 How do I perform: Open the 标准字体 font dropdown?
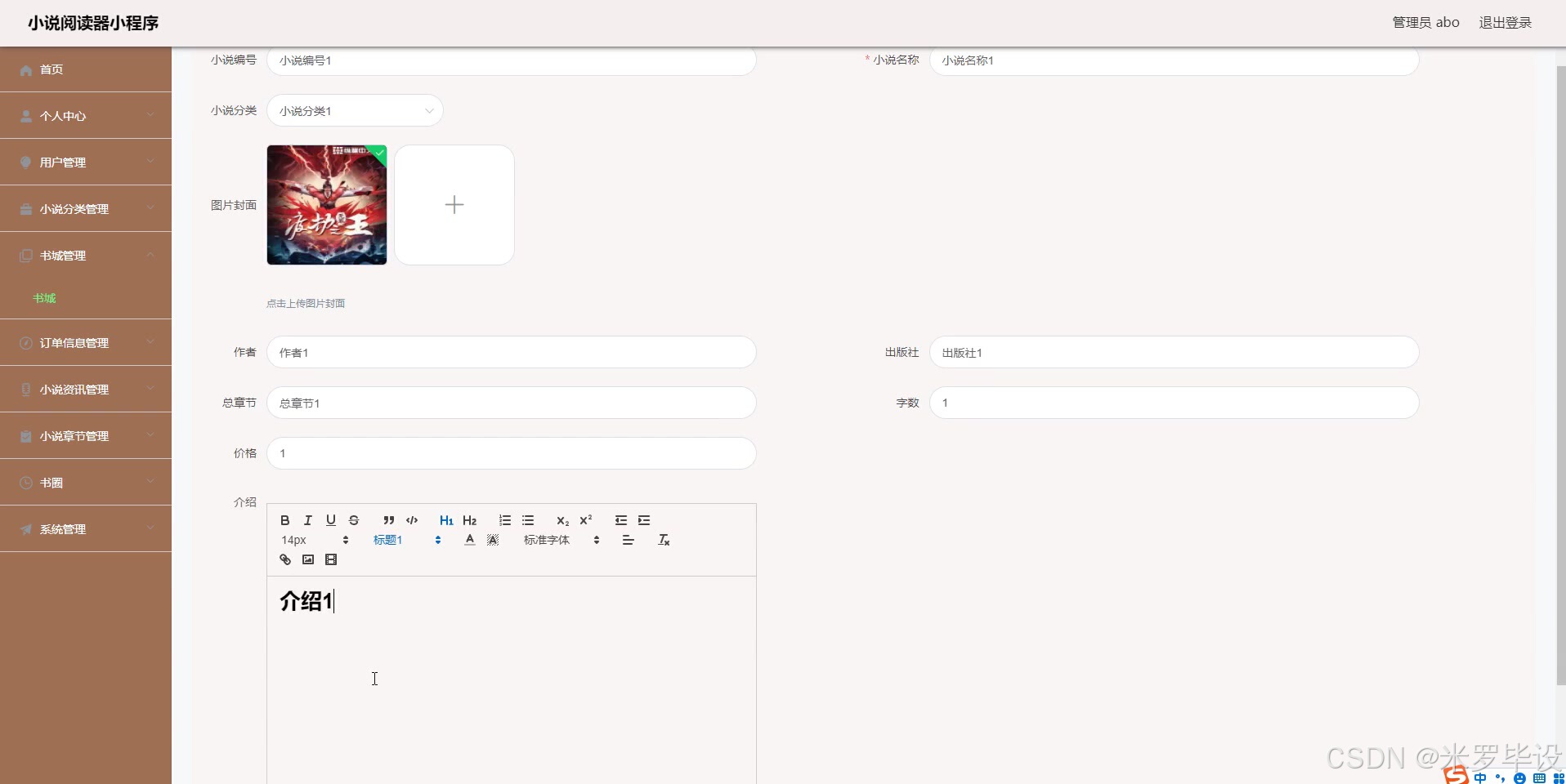point(562,540)
